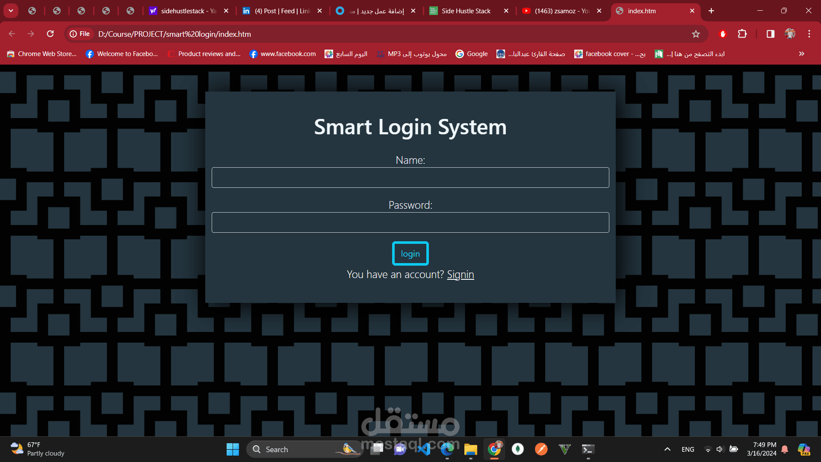Screen dimensions: 821x462
Task: Open the terminal from taskbar
Action: (x=588, y=449)
